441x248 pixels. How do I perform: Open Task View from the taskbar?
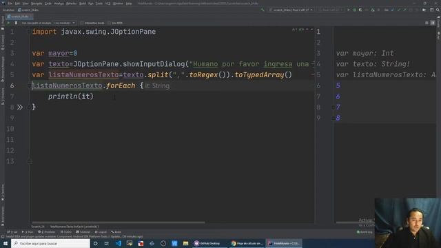pos(107,243)
